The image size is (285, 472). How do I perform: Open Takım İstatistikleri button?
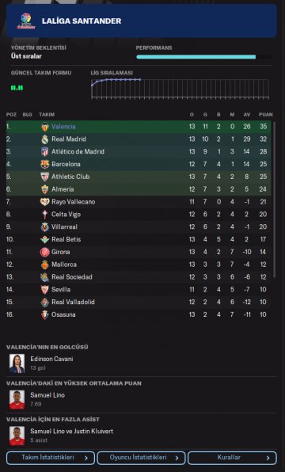pyautogui.click(x=51, y=458)
